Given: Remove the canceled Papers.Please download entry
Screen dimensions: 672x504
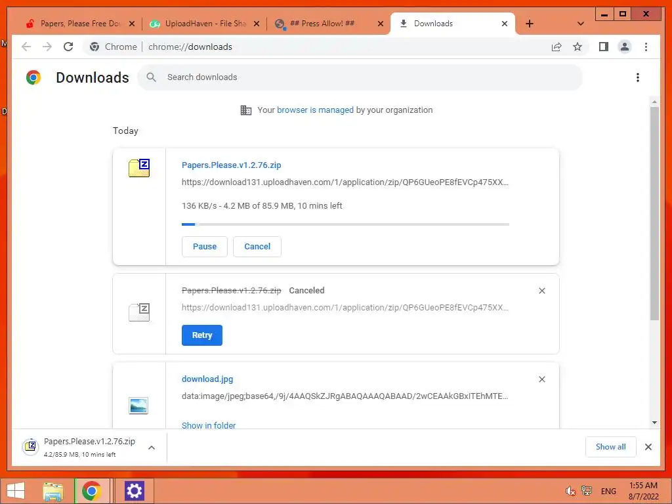Looking at the screenshot, I should click(x=541, y=291).
